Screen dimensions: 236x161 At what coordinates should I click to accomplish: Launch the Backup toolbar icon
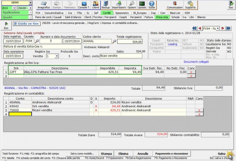[x=105, y=5]
